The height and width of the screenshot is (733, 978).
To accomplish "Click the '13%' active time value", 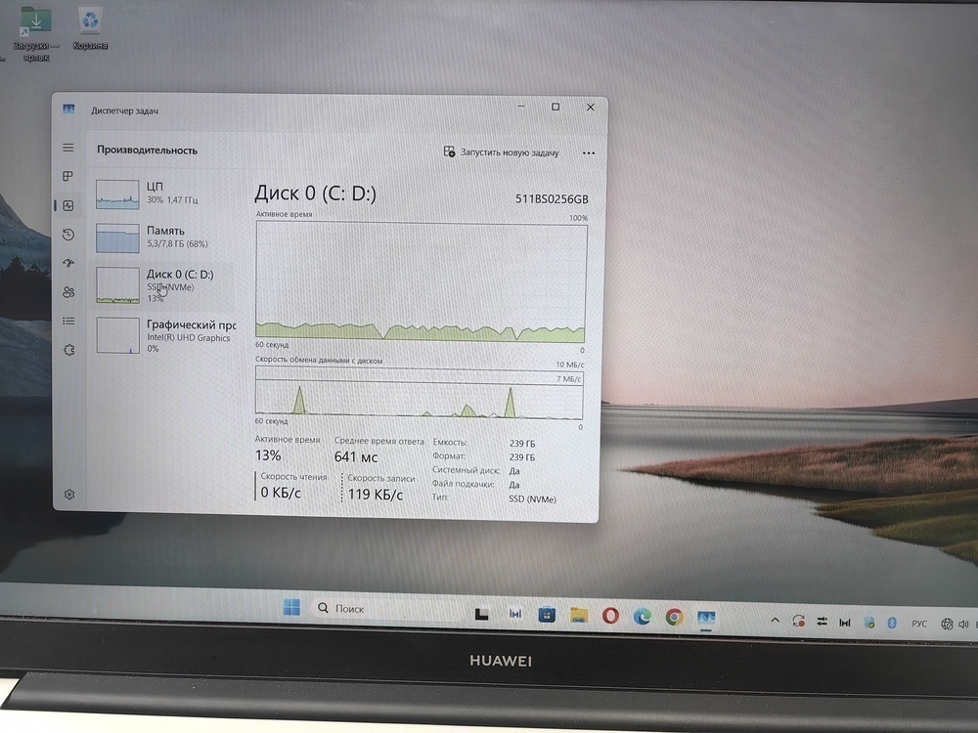I will point(268,455).
